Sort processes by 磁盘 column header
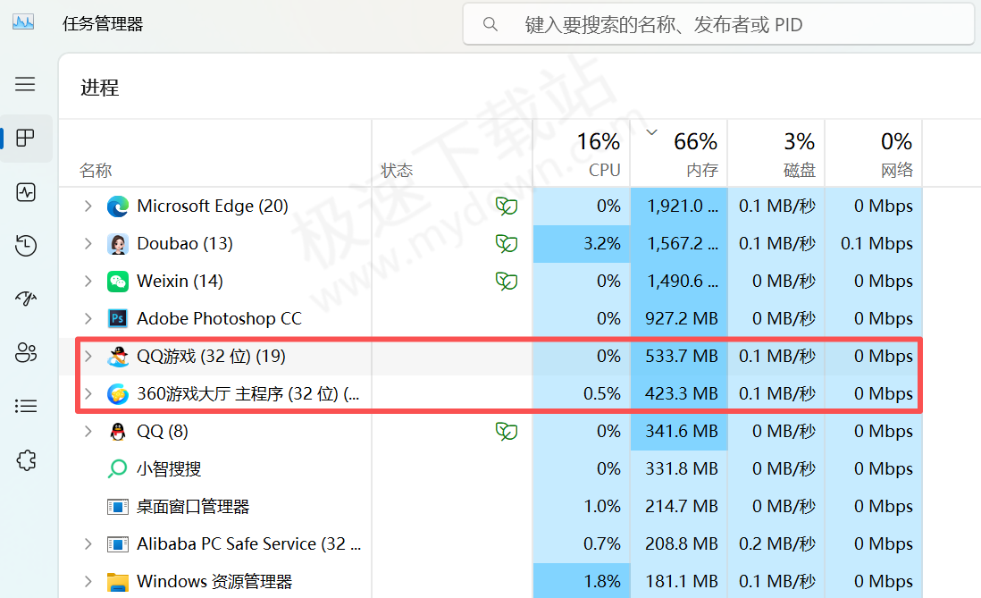 [x=776, y=154]
